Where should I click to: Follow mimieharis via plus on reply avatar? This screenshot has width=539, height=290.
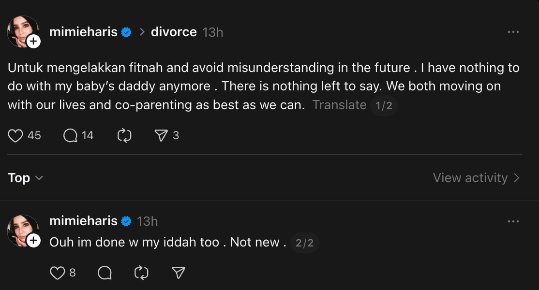[x=33, y=240]
